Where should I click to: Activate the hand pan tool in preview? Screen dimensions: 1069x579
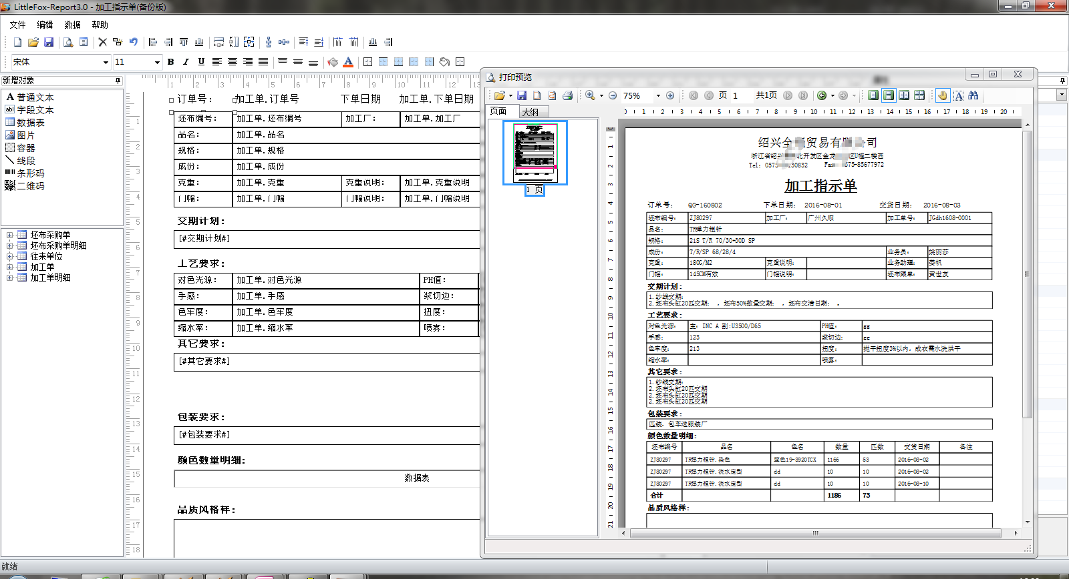click(x=943, y=95)
